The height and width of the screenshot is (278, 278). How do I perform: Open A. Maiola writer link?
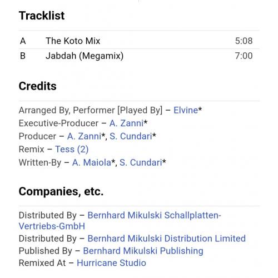[x=92, y=162]
